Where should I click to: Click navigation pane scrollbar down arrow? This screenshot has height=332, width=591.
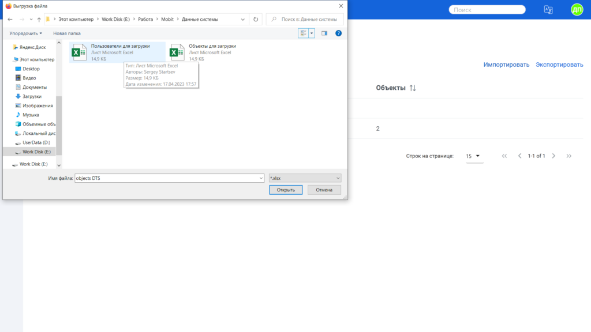(59, 165)
